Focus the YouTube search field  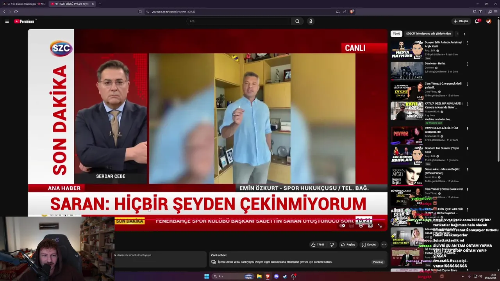tap(239, 21)
